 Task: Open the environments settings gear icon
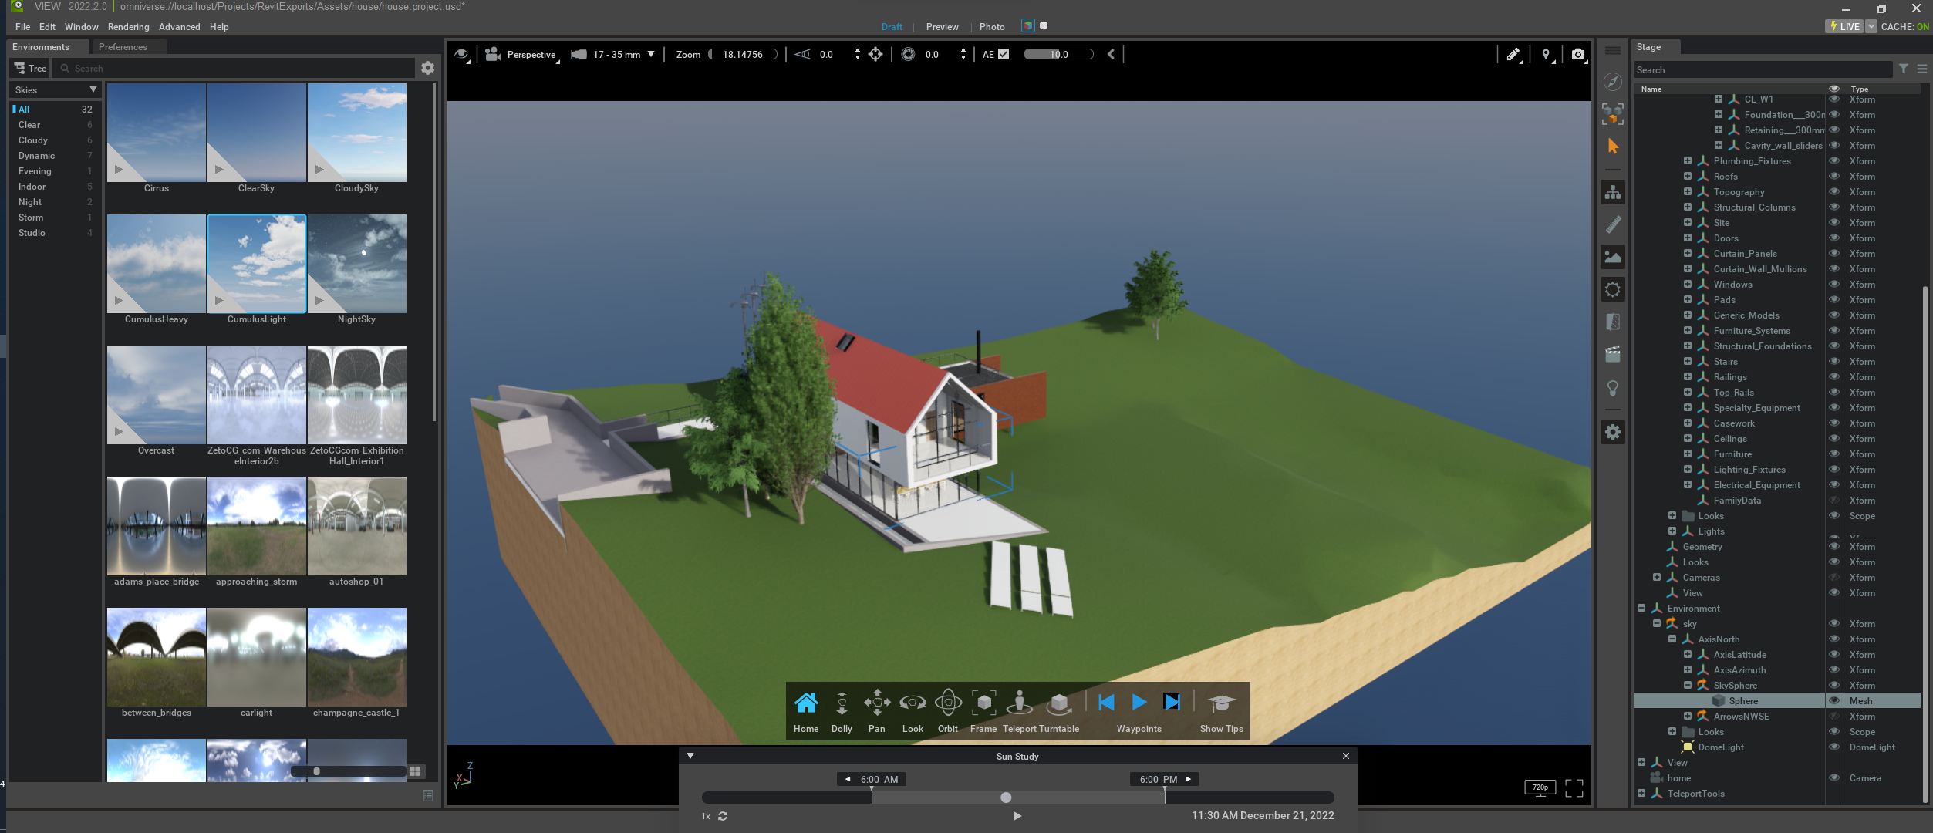click(x=427, y=69)
